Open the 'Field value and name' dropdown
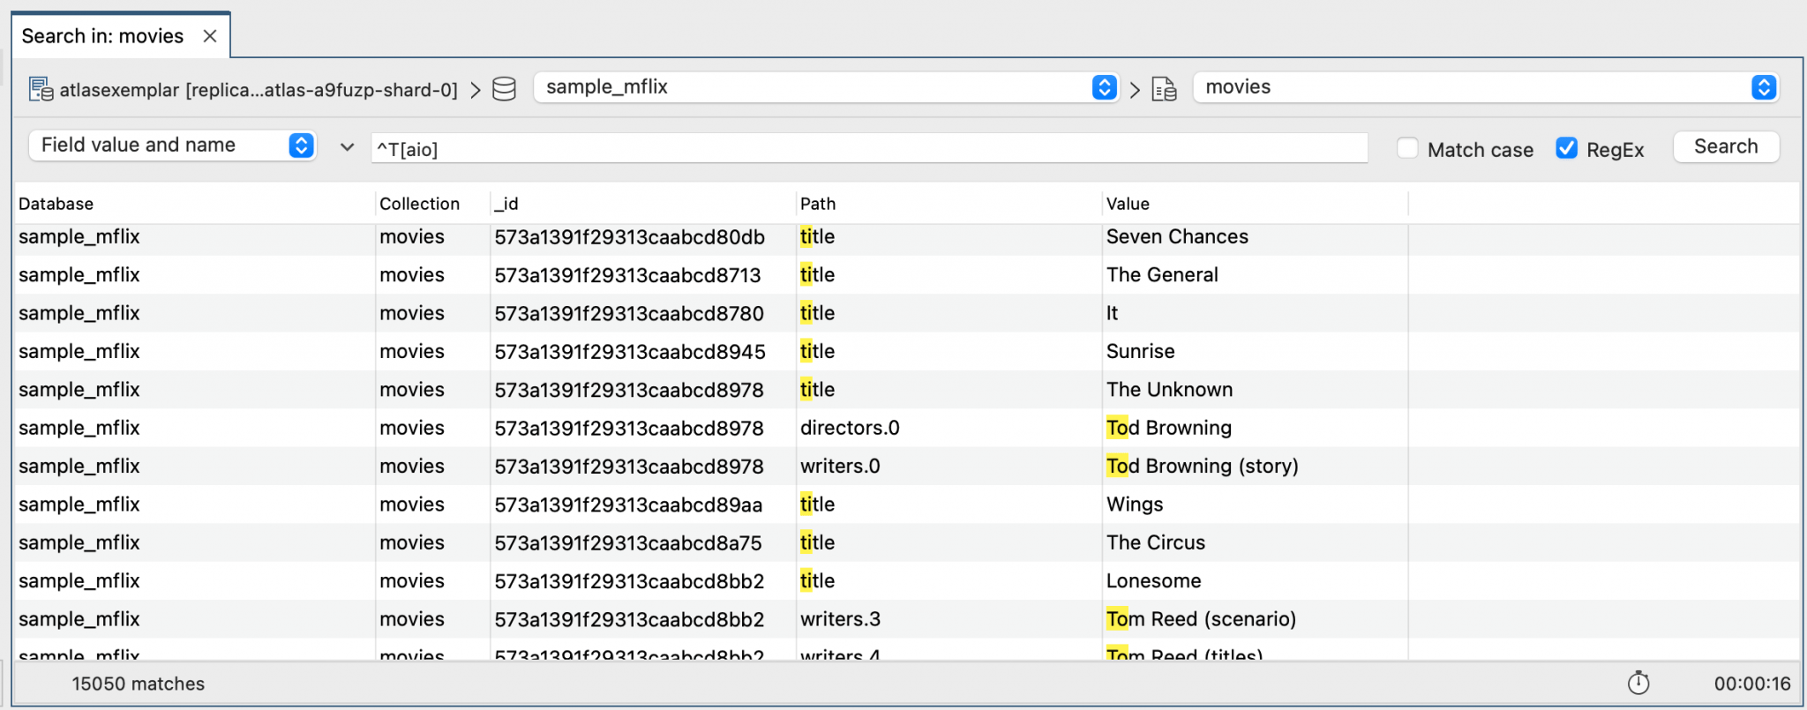1807x710 pixels. click(x=301, y=146)
